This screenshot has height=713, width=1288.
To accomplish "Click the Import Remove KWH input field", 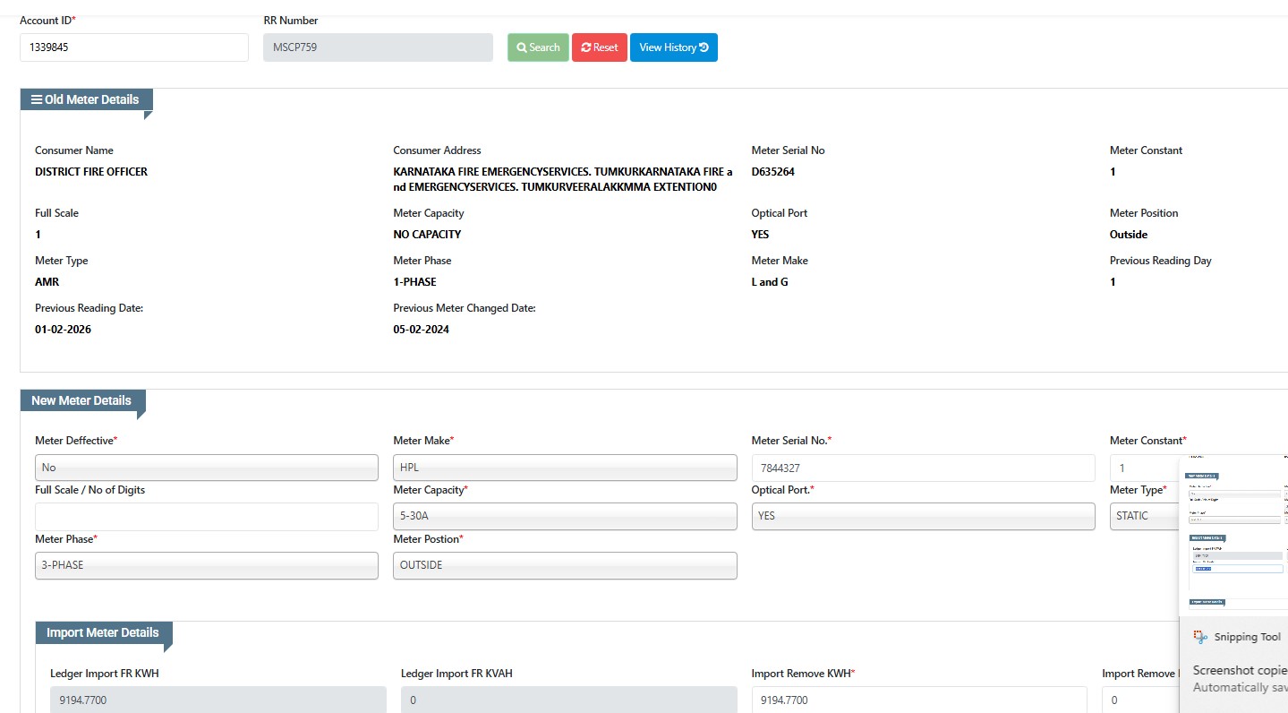I will (x=919, y=700).
